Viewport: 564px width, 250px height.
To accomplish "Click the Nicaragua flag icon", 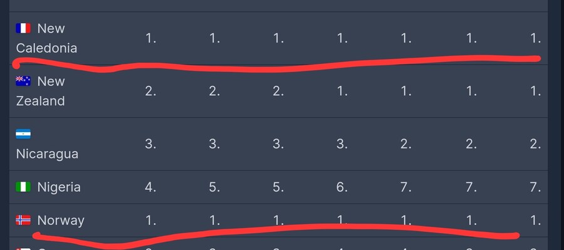I will [23, 134].
